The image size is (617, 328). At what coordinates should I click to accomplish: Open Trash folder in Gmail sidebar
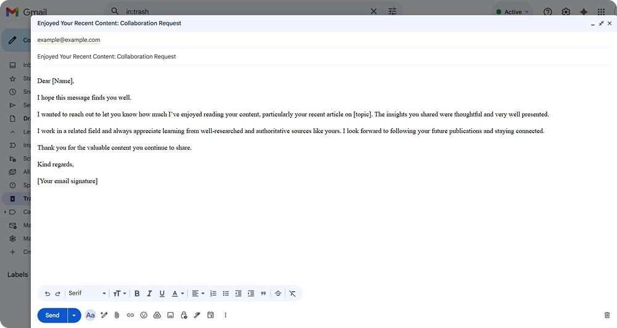coord(17,199)
